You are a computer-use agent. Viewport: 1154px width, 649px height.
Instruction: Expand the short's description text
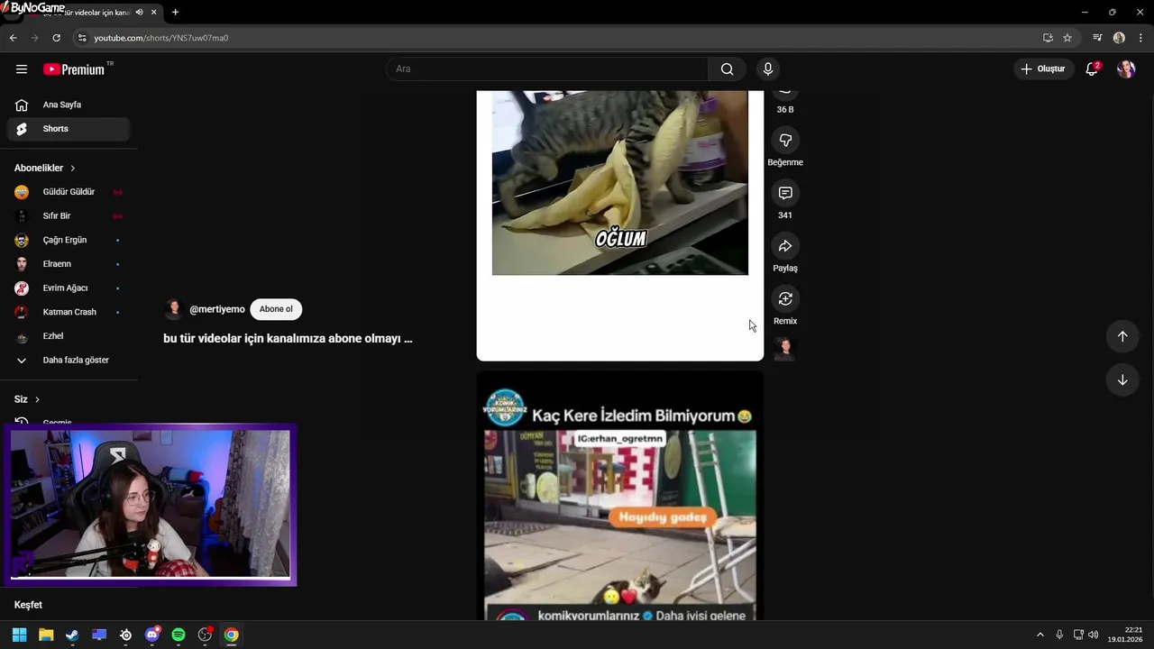click(288, 339)
